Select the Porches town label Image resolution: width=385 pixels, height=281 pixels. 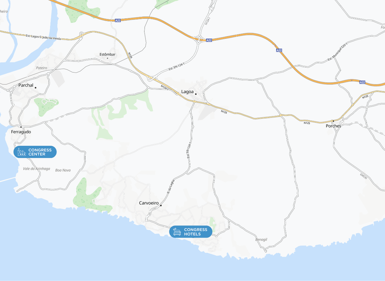coord(333,126)
